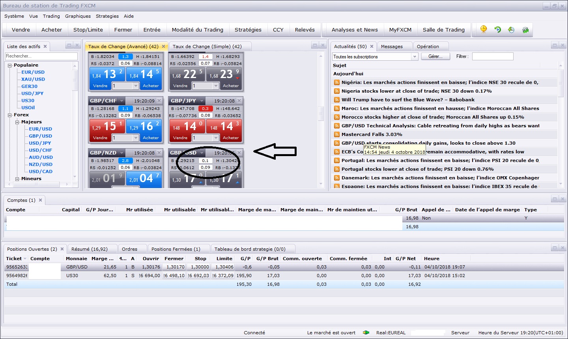Close the Liste des actifs tab
Viewport: 568px width, 339px height.
[x=45, y=47]
